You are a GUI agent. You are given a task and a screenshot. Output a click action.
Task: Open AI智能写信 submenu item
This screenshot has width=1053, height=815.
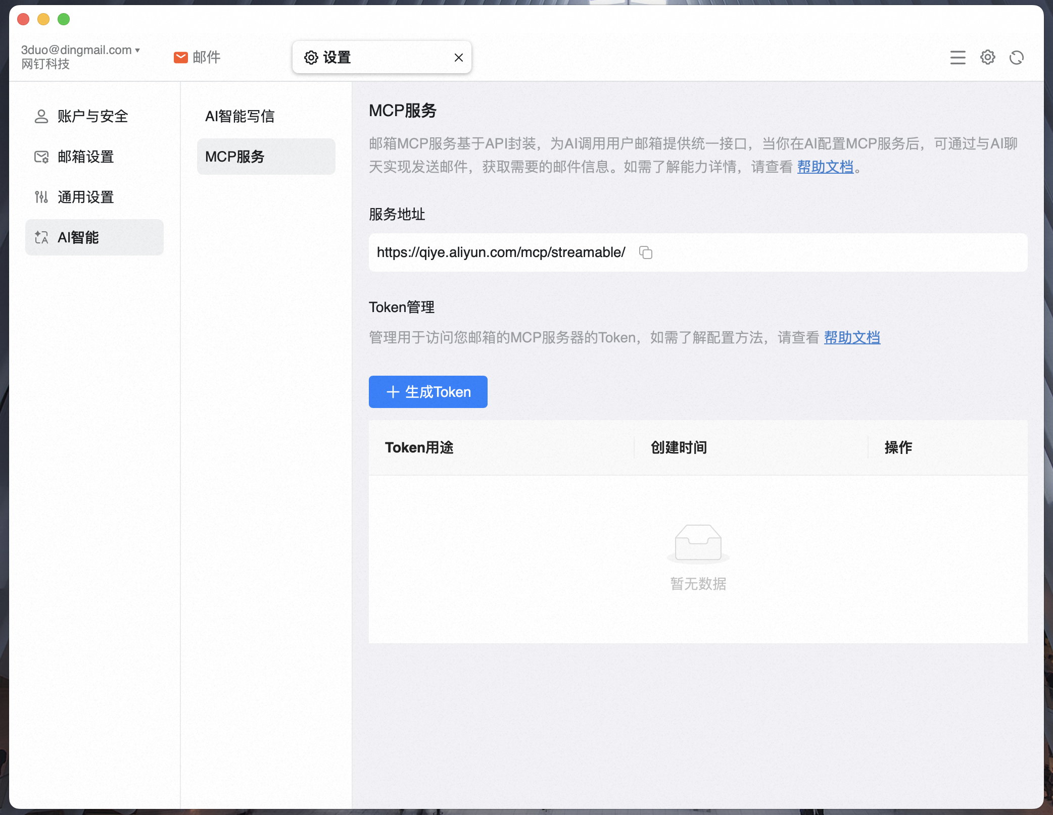coord(240,117)
